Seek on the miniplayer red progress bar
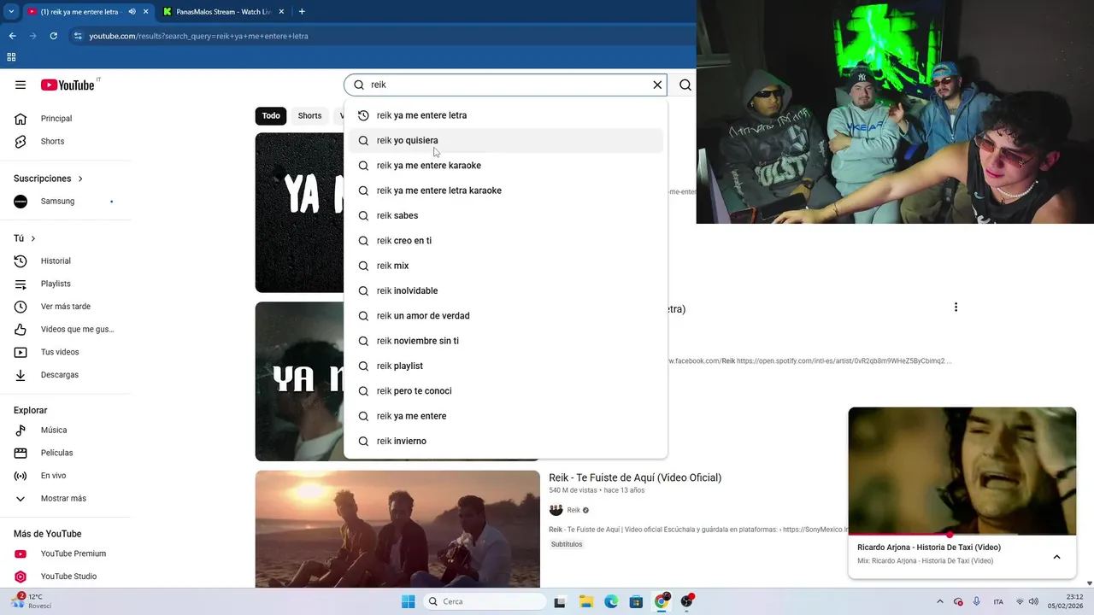 pyautogui.click(x=962, y=536)
